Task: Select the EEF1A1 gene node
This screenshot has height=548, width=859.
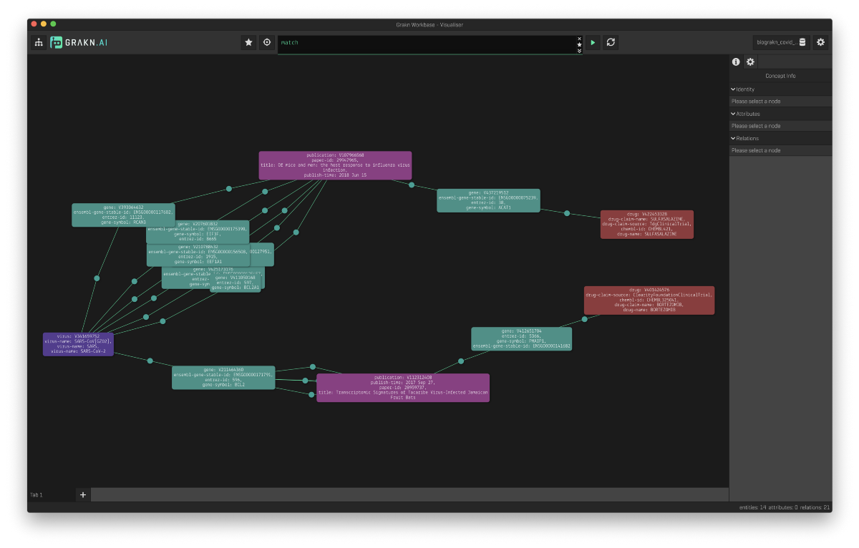Action: point(199,255)
